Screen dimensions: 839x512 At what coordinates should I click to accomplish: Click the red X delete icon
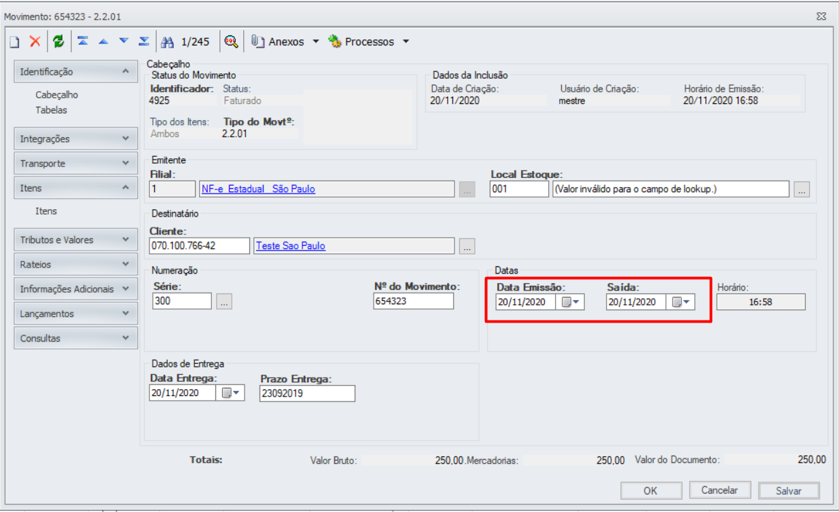point(35,41)
